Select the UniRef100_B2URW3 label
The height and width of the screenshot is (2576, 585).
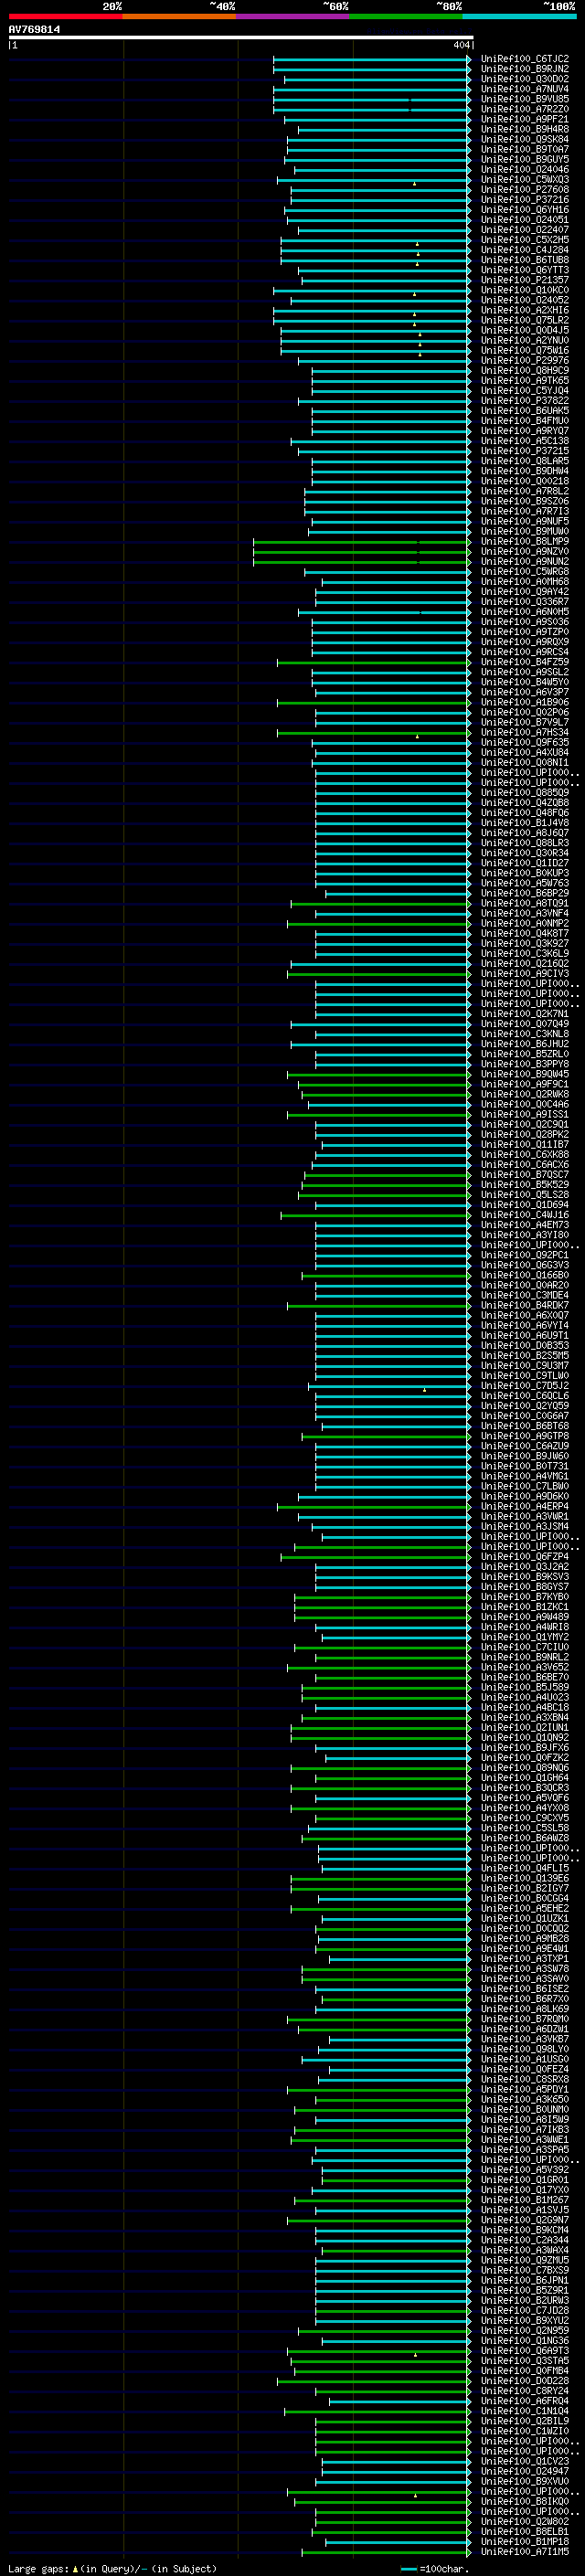click(524, 2300)
